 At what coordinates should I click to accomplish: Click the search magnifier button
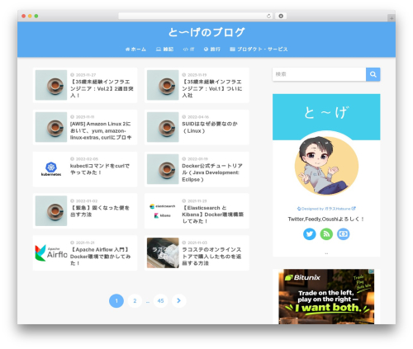click(373, 74)
